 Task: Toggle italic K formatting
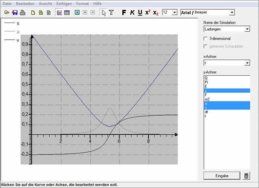132,12
